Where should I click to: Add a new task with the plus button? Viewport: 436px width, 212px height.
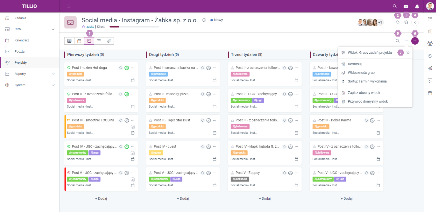pos(415,41)
